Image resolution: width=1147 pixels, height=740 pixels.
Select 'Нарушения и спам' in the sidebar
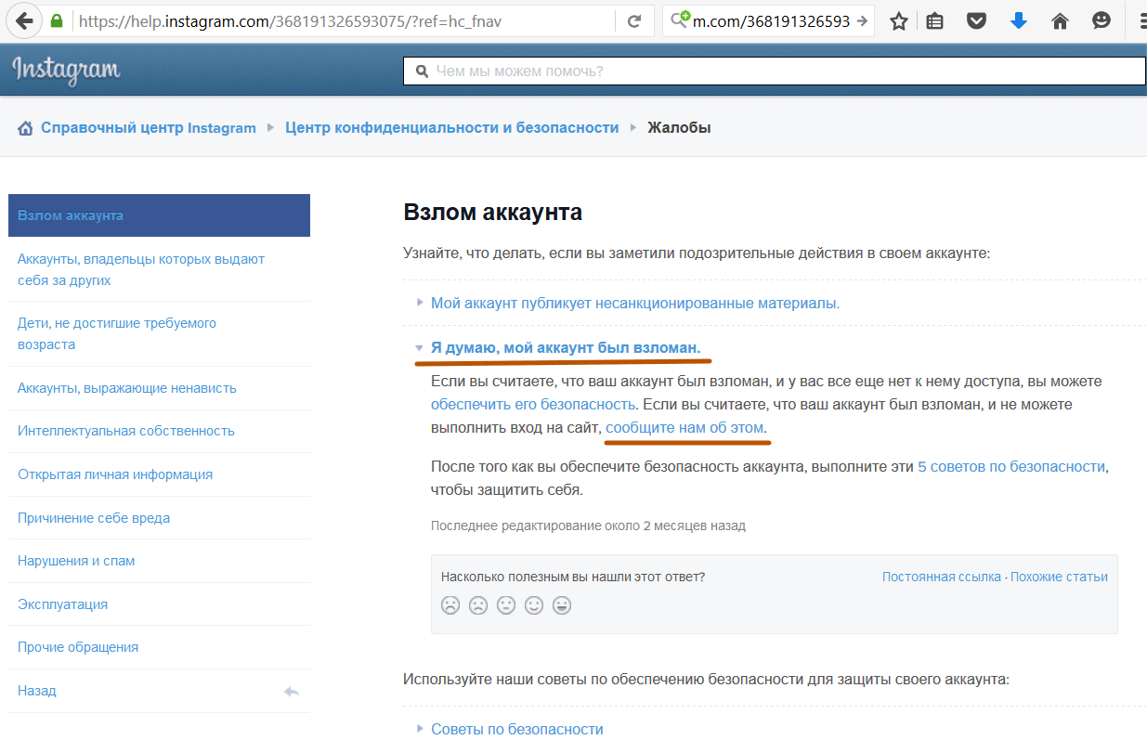point(76,561)
